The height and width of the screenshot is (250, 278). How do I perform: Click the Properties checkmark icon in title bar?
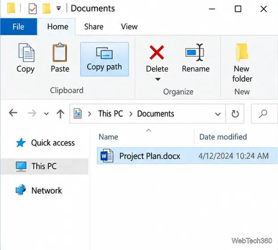point(33,8)
